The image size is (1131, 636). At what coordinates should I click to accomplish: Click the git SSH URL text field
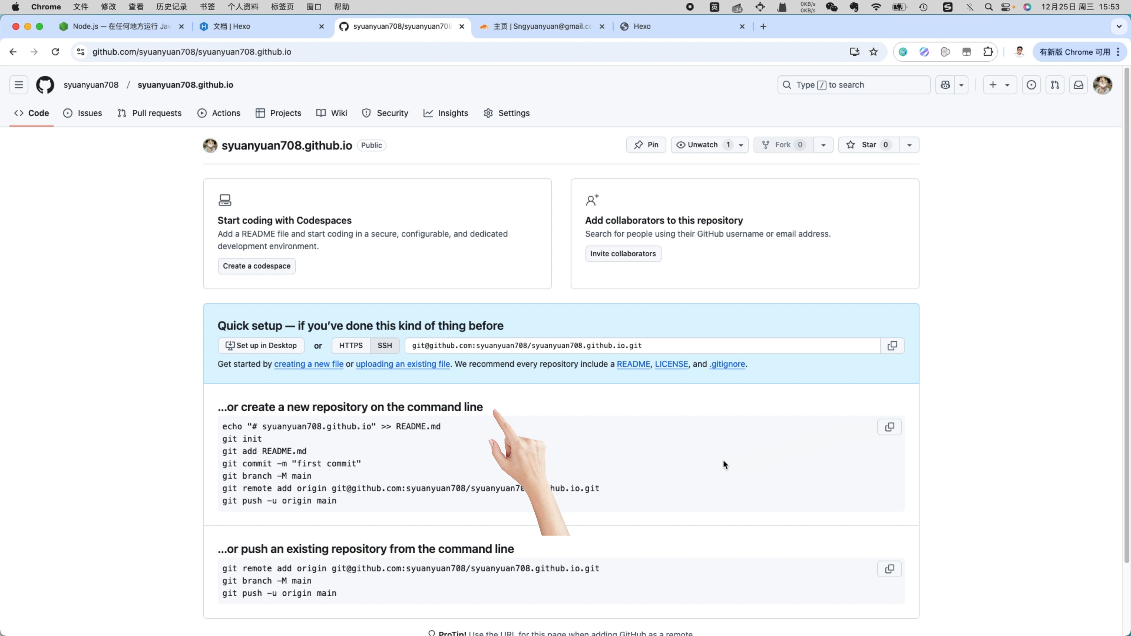[x=642, y=346]
